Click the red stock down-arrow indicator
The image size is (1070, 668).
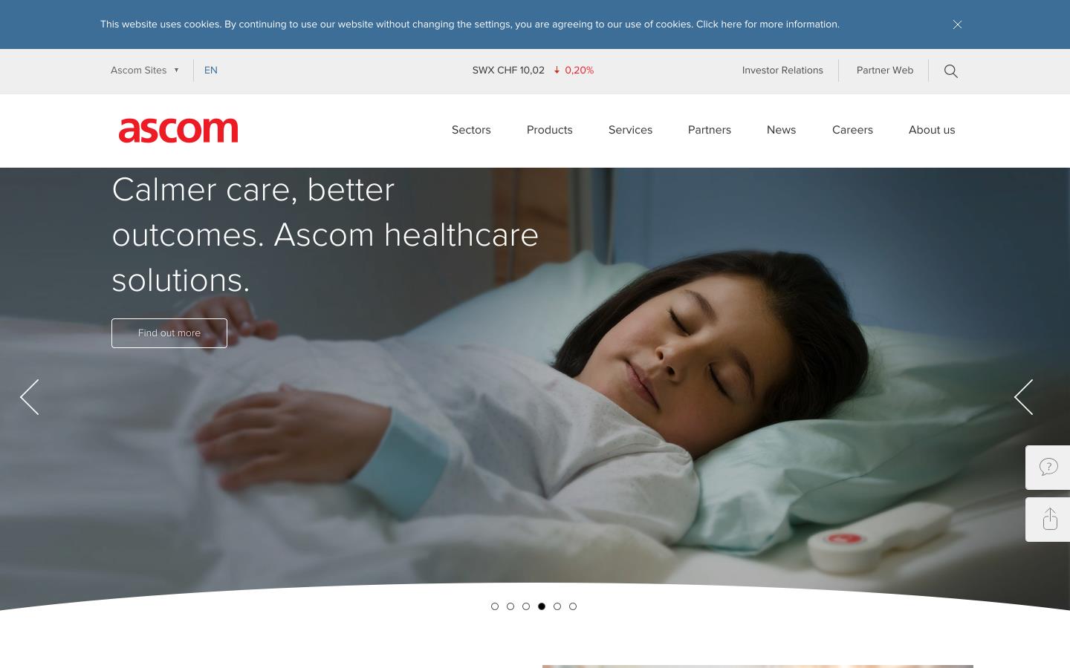(557, 70)
